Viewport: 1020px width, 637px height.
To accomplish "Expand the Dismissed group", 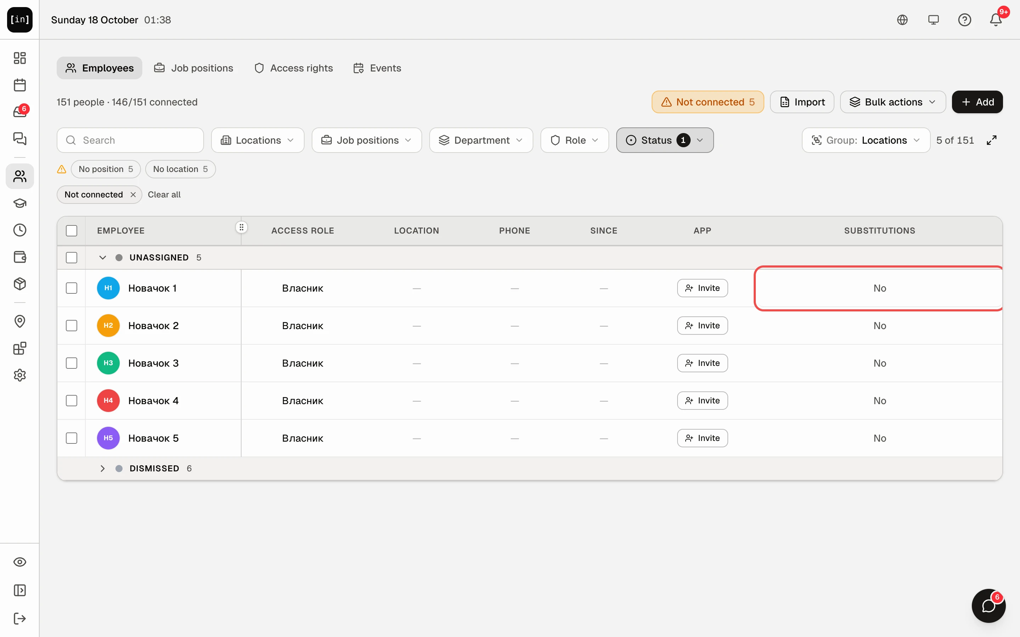I will pyautogui.click(x=102, y=469).
